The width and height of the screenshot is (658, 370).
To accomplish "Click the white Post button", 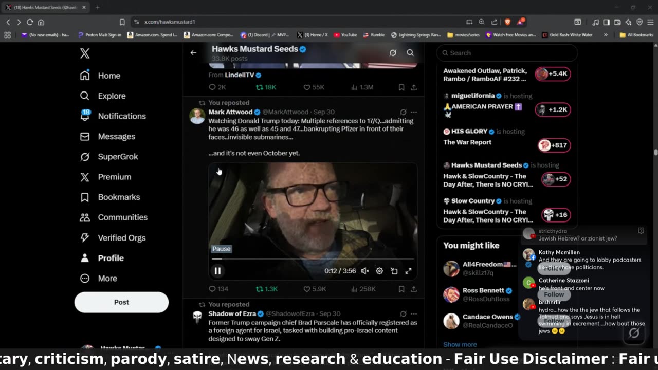I will [121, 302].
